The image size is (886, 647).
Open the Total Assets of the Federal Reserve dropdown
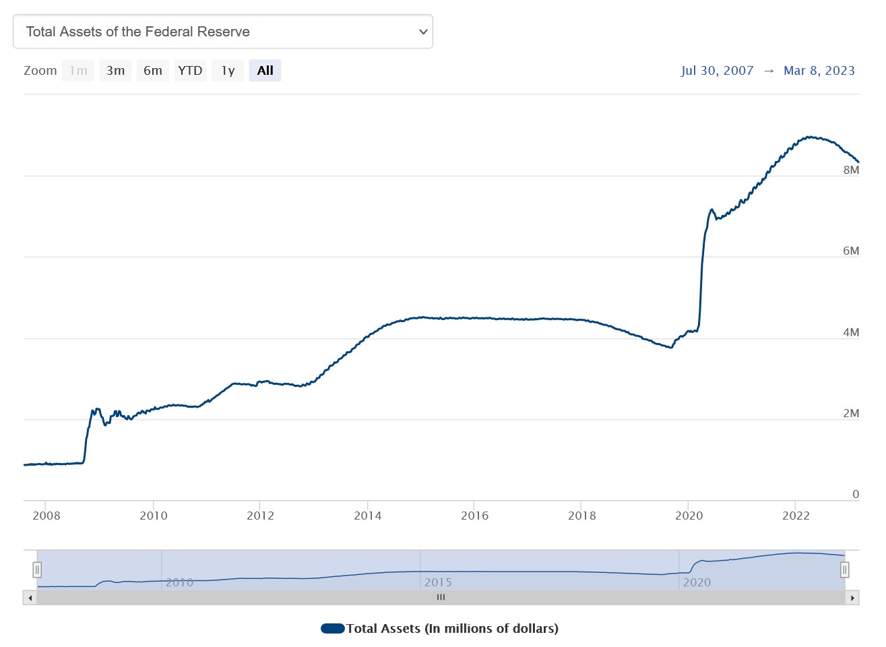(222, 32)
